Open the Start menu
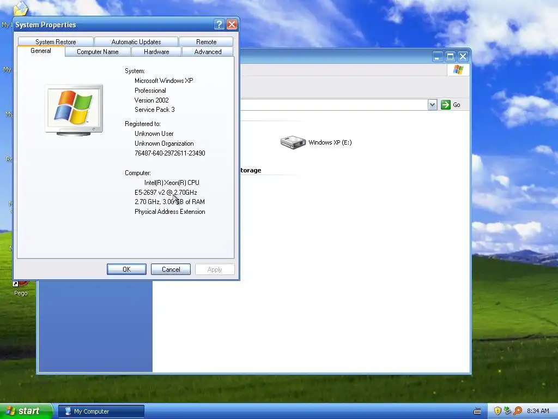Image resolution: width=558 pixels, height=419 pixels. click(26, 411)
